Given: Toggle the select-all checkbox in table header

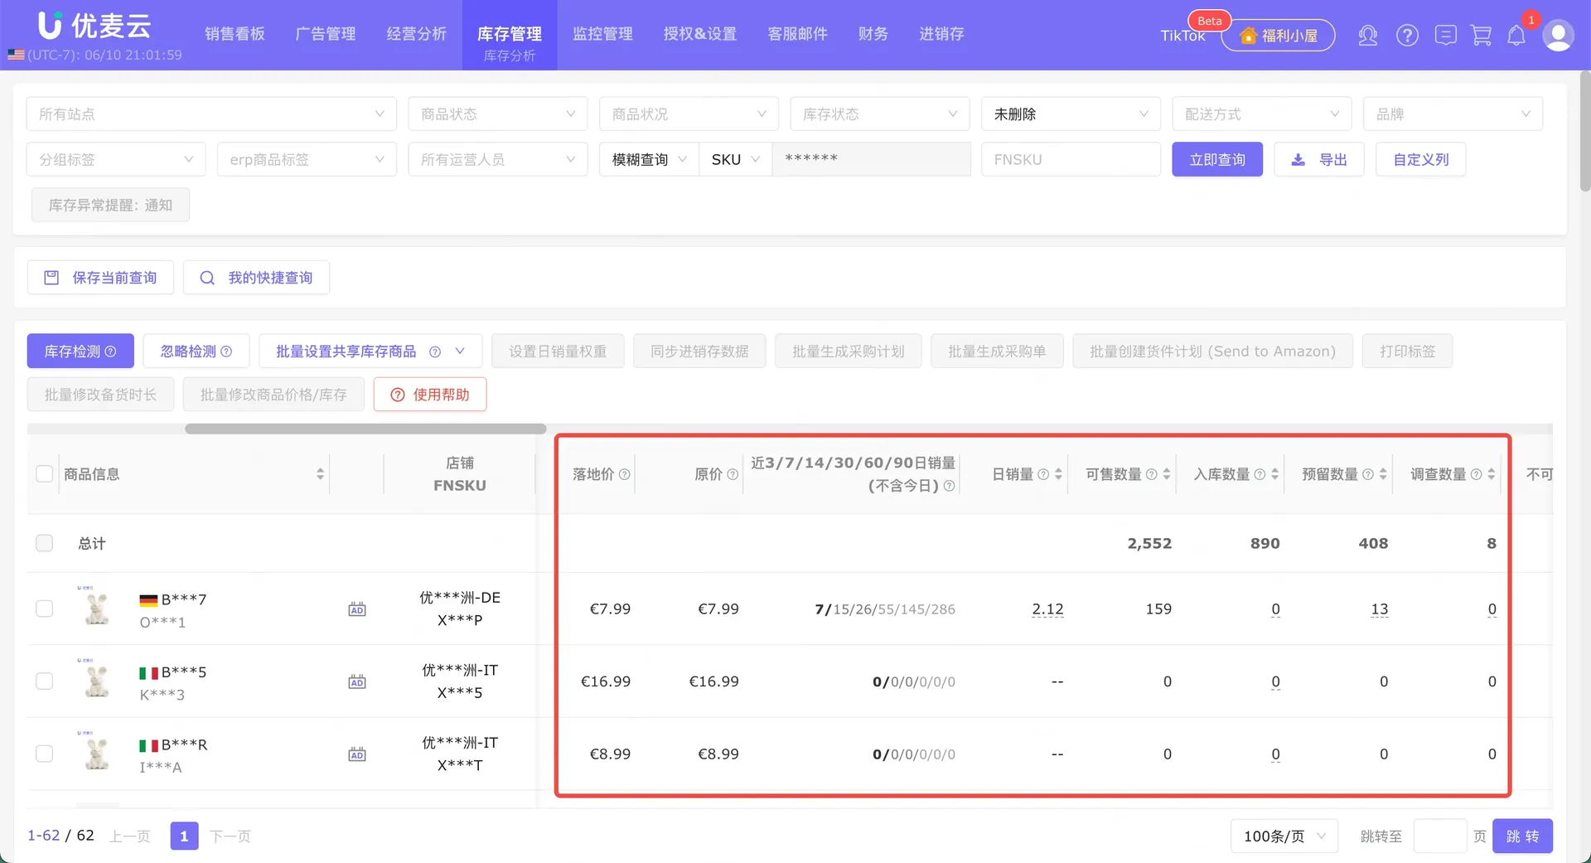Looking at the screenshot, I should click(x=45, y=473).
